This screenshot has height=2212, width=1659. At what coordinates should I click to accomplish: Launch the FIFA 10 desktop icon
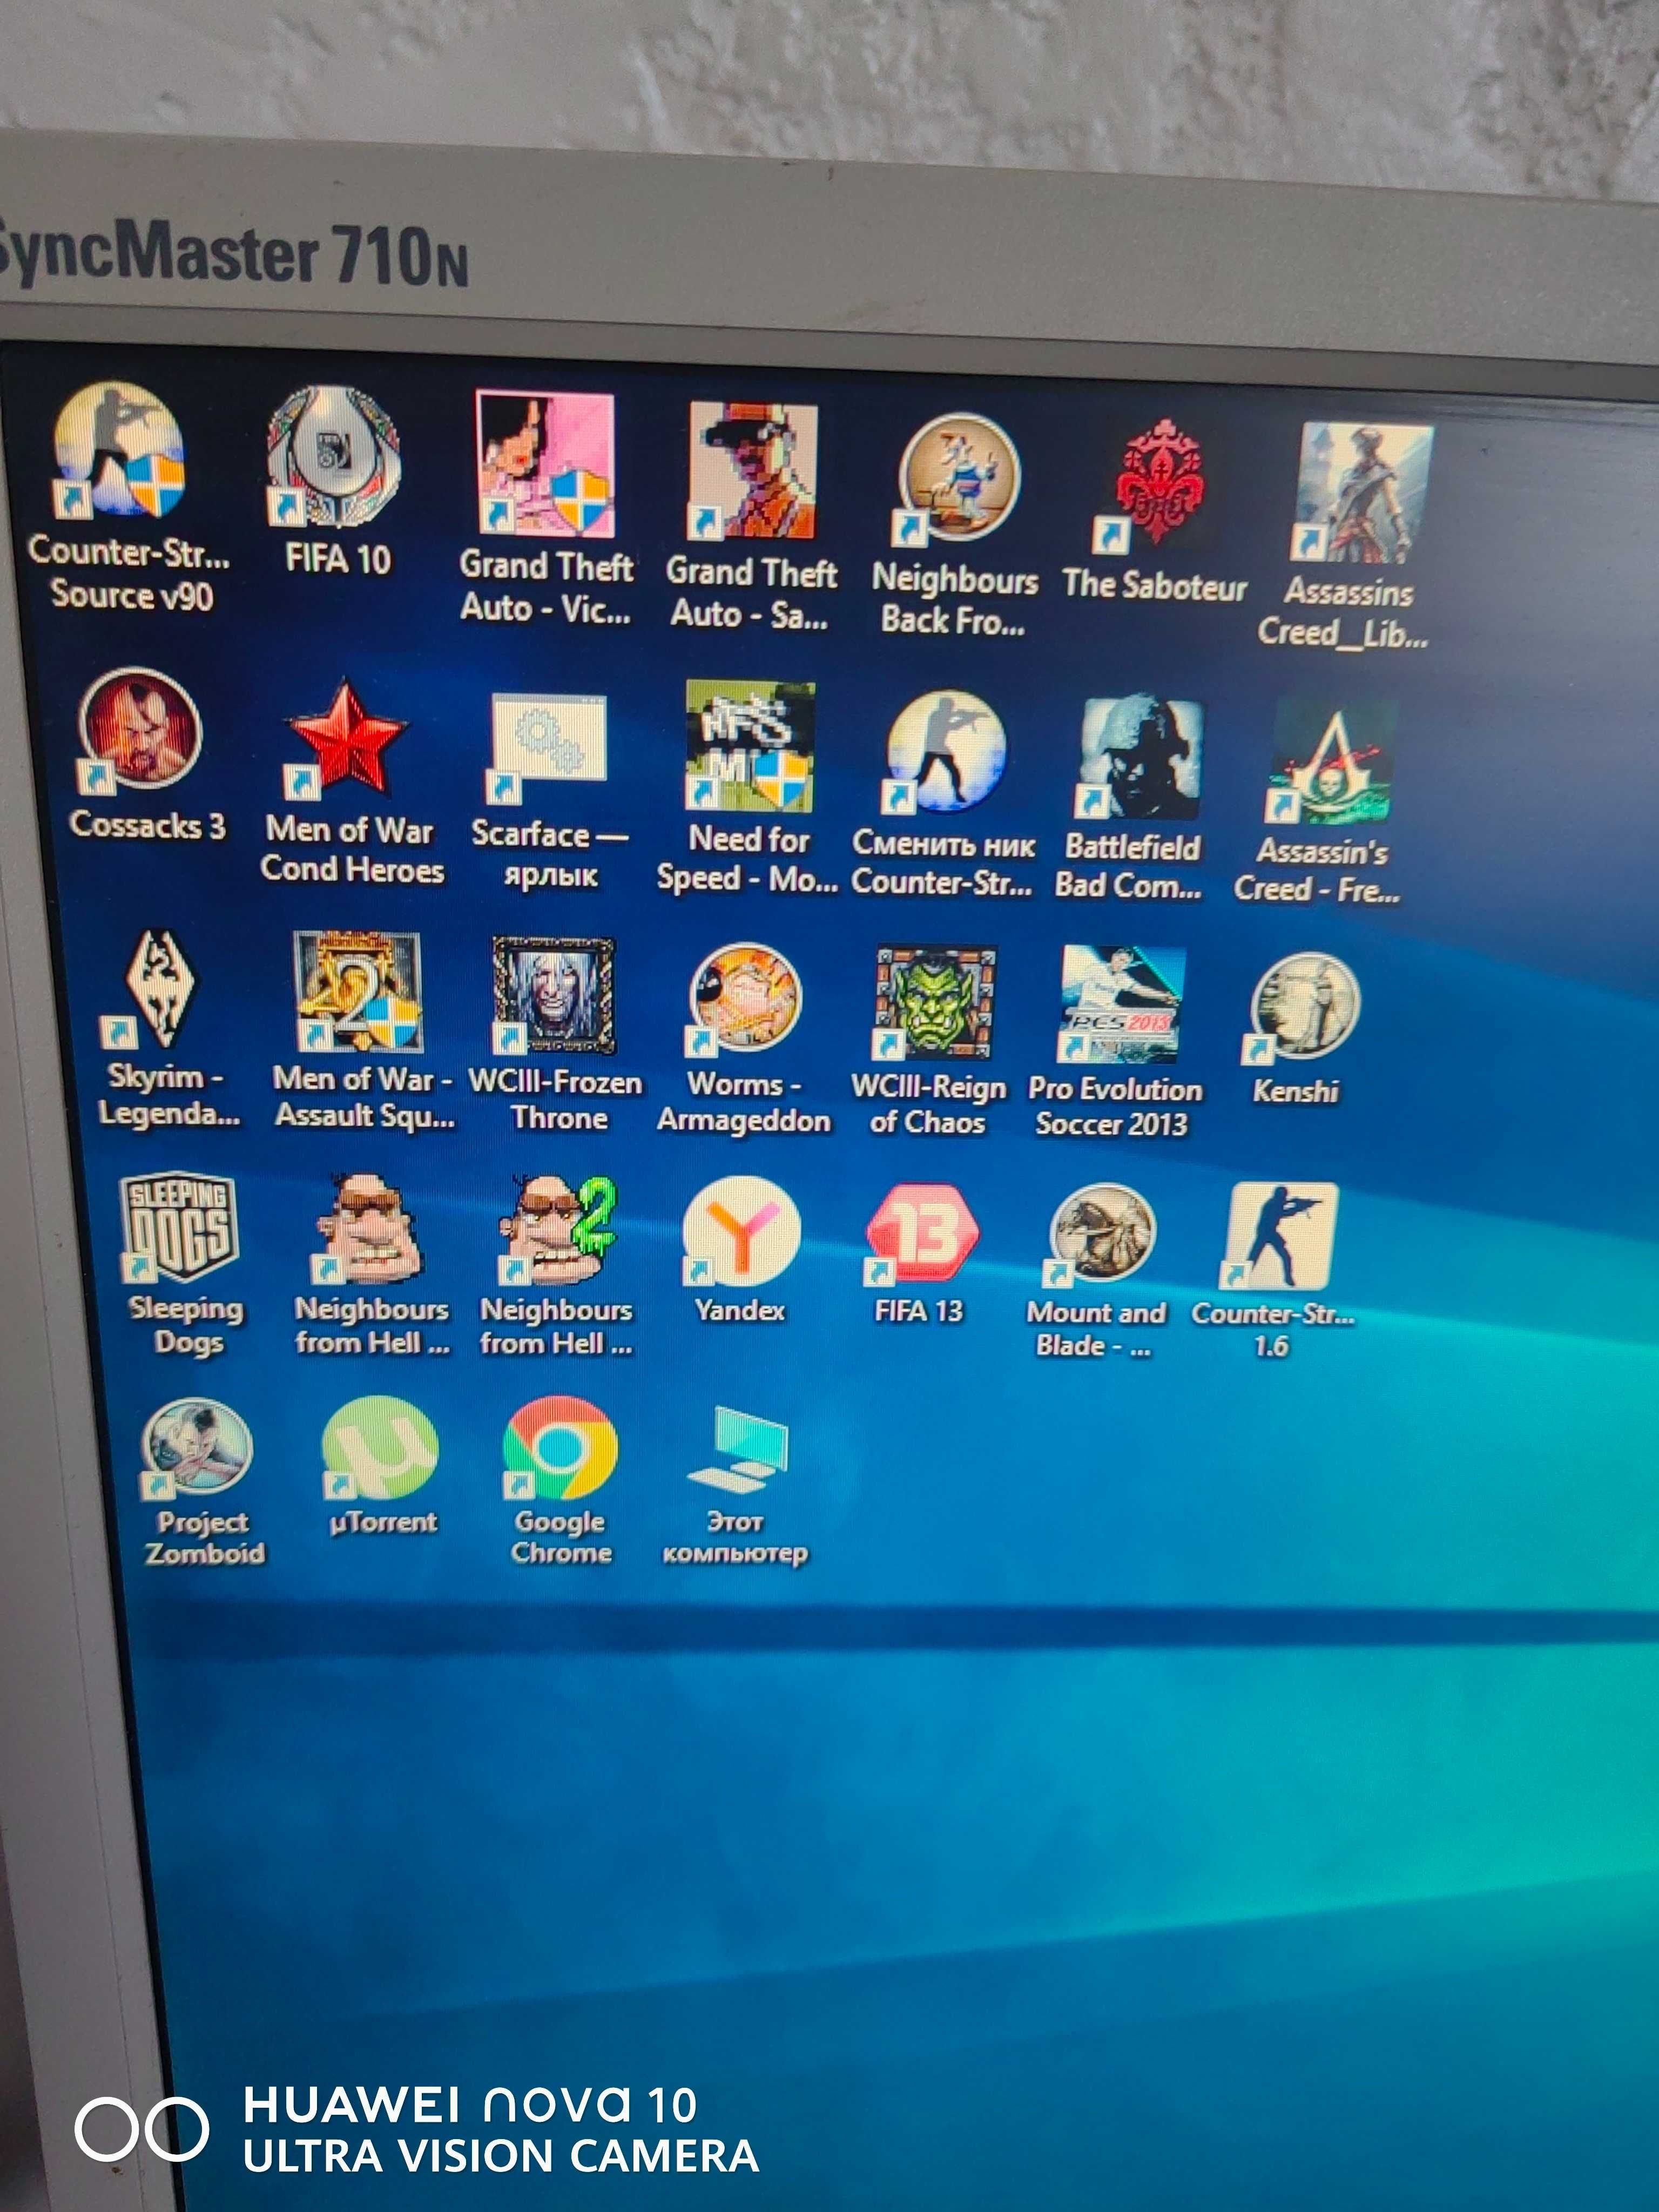point(334,457)
